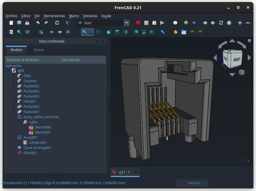Select Cilindro001 in the model tree
This screenshot has height=191, width=256.
point(38,143)
